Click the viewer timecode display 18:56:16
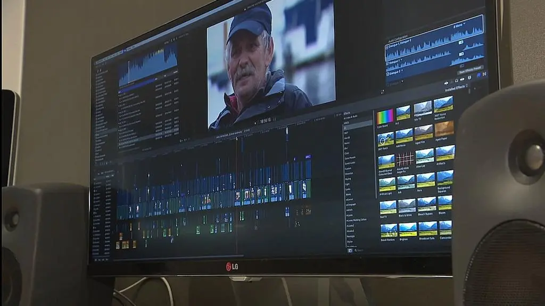This screenshot has height=306, width=545. pyautogui.click(x=266, y=121)
